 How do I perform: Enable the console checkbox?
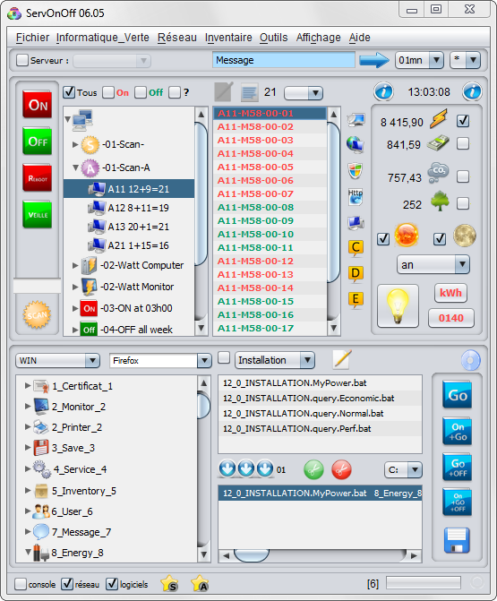point(21,584)
